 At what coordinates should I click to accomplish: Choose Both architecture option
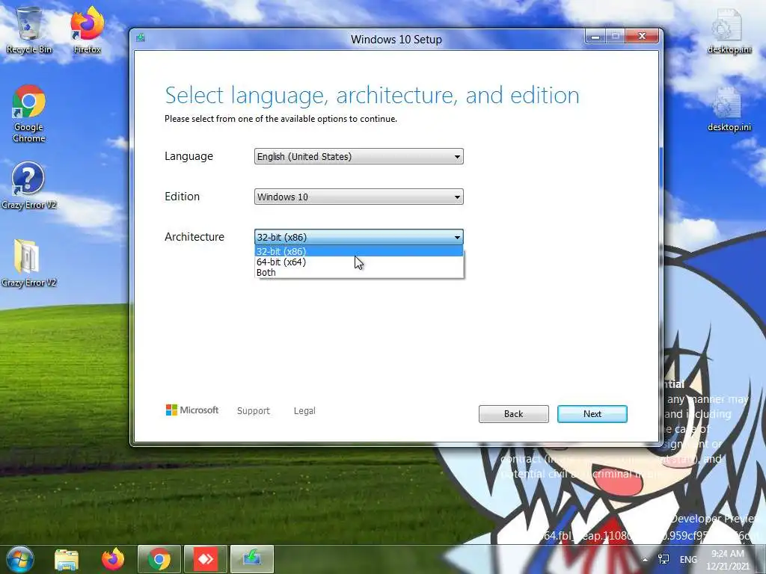(358, 272)
